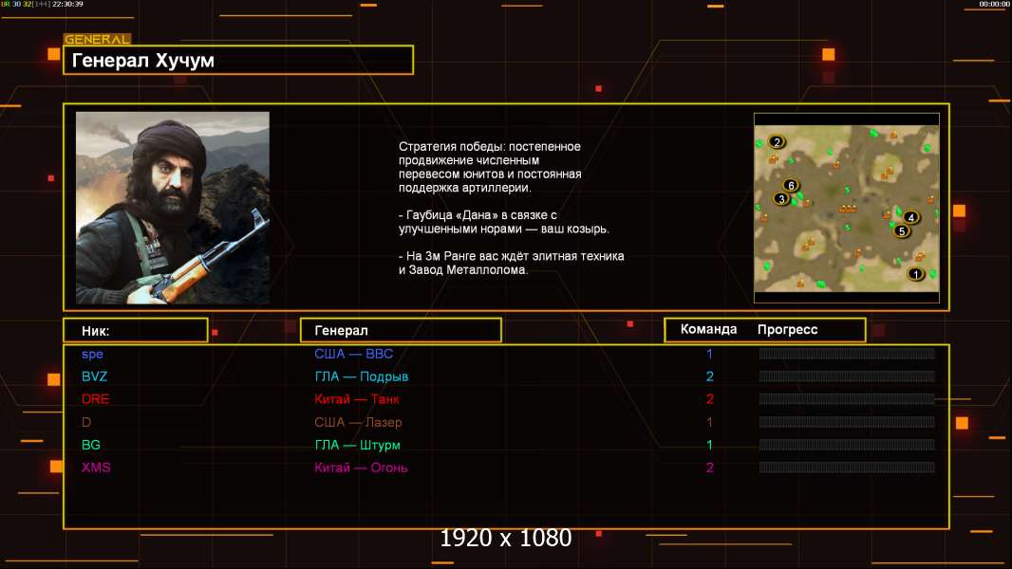Viewport: 1012px width, 569px height.
Task: Select player nick 'XMS'
Action: [96, 468]
